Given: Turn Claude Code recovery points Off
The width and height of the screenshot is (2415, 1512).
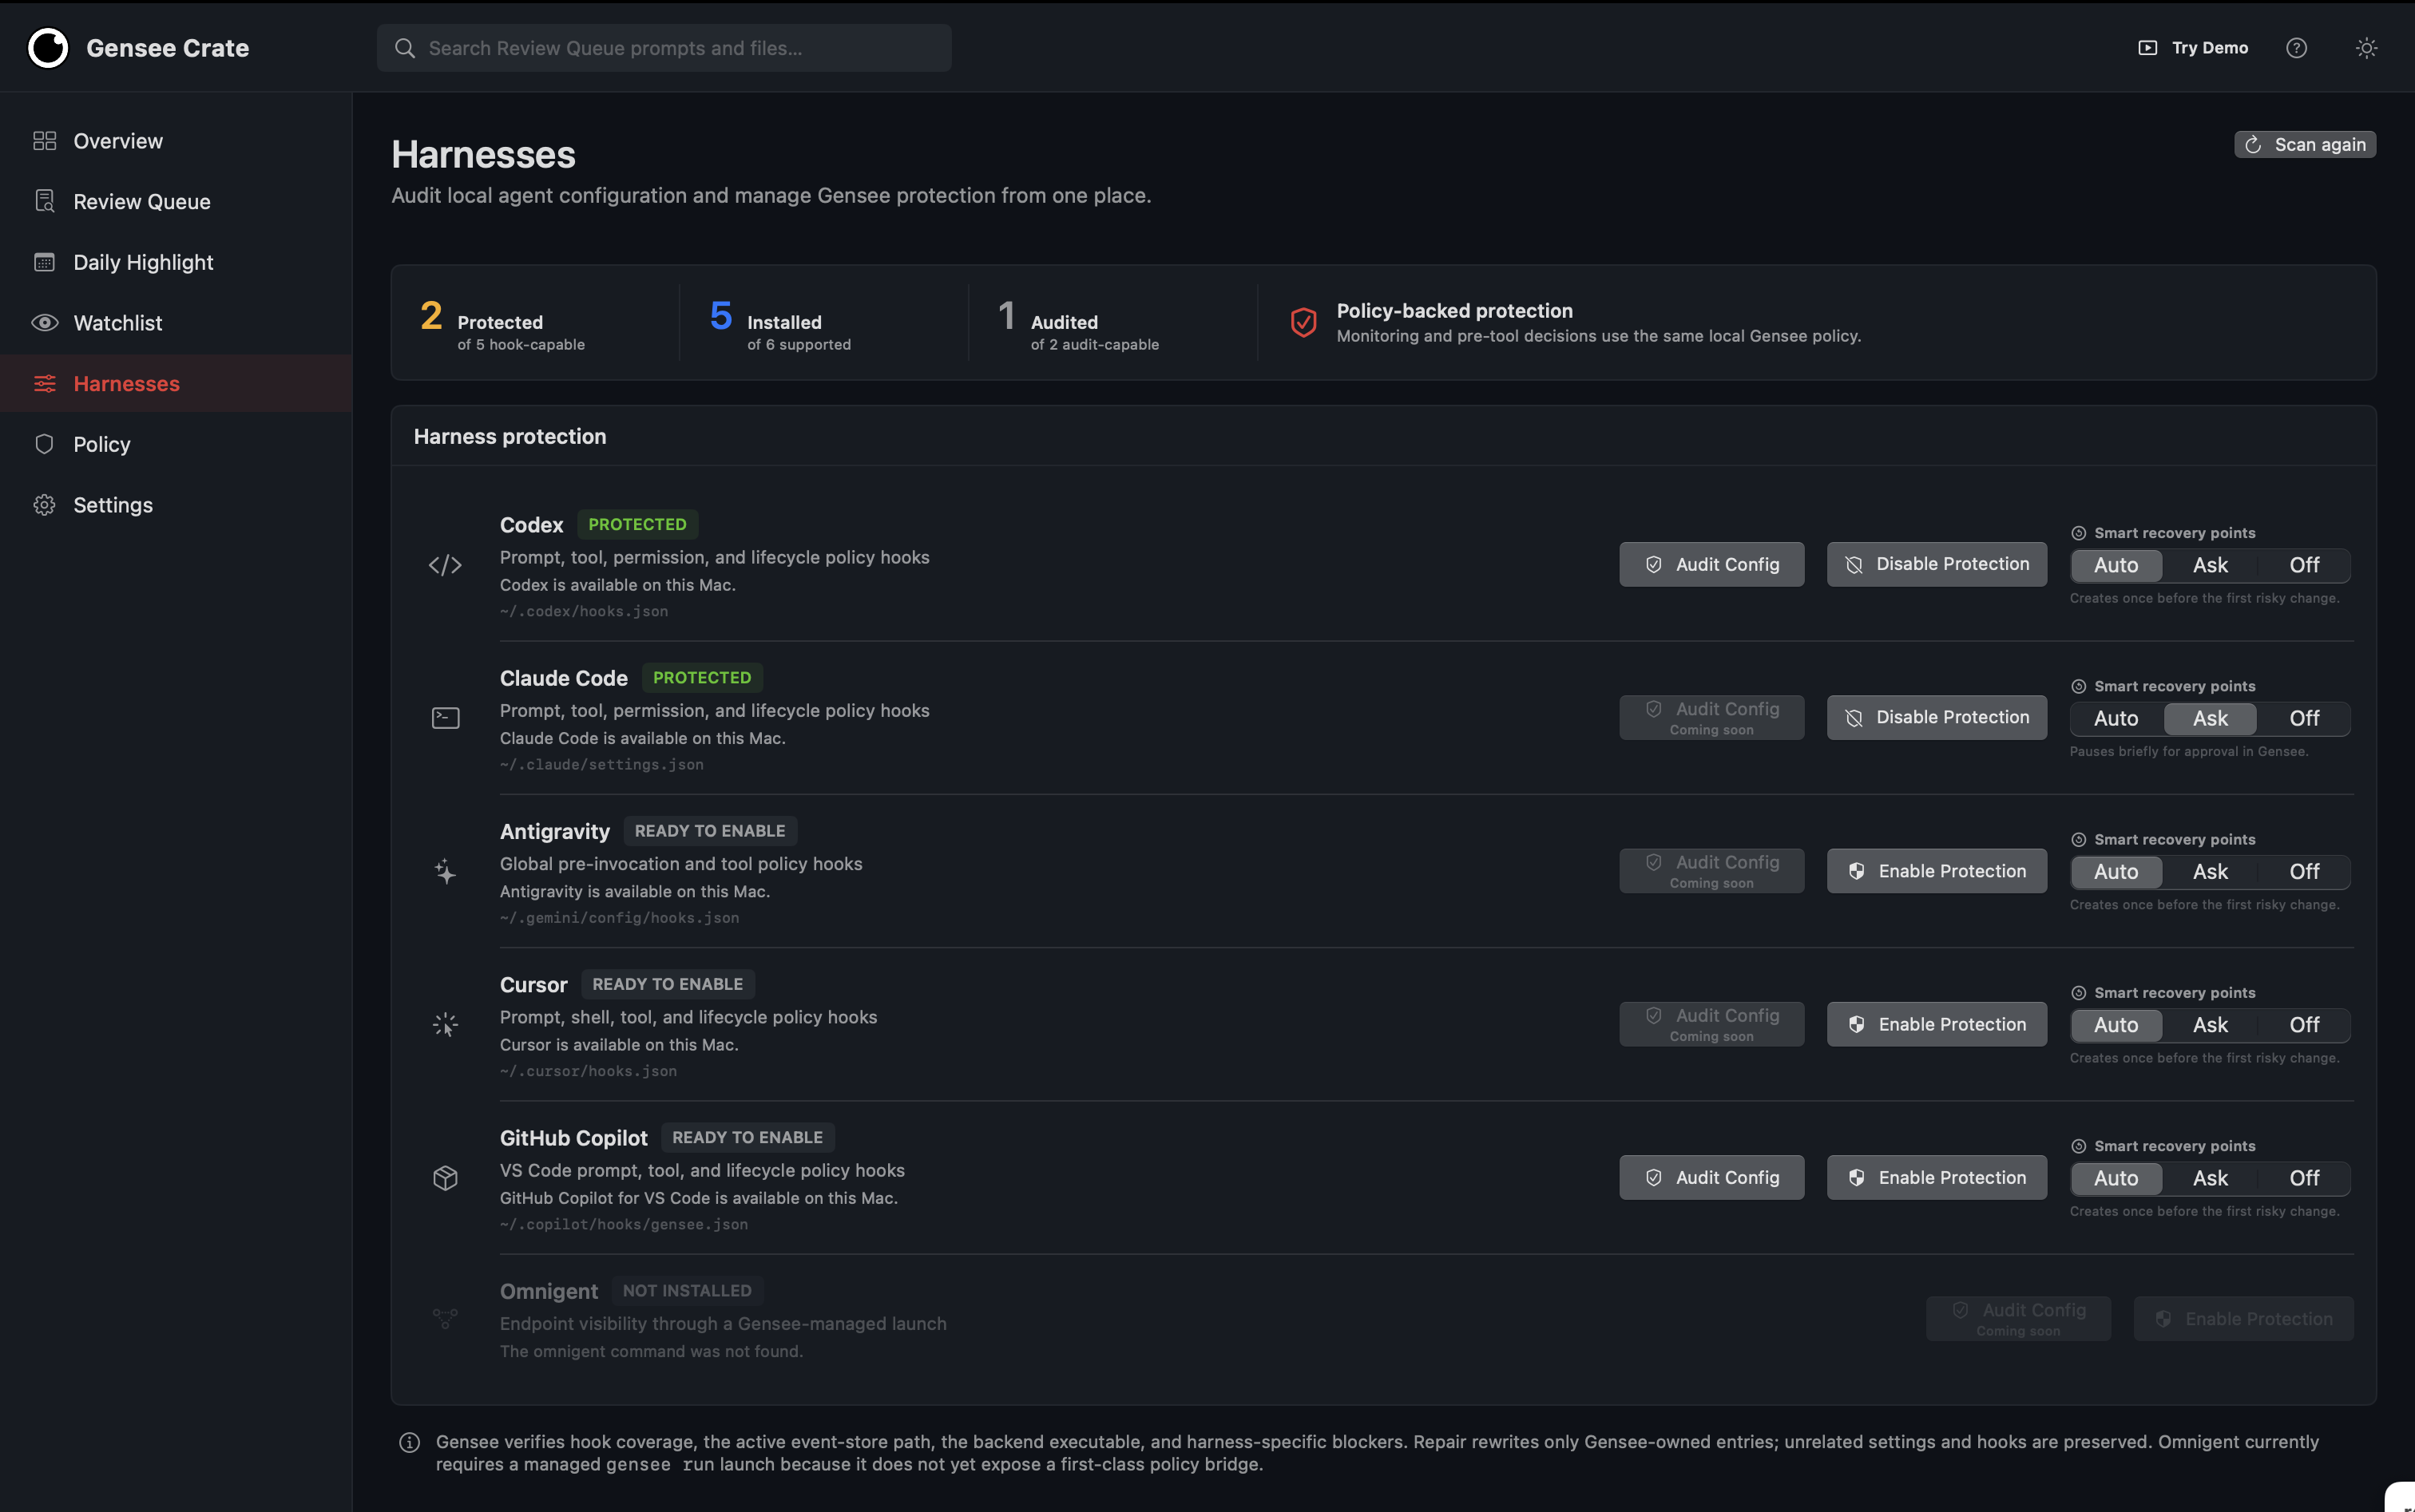Looking at the screenshot, I should pyautogui.click(x=2304, y=718).
